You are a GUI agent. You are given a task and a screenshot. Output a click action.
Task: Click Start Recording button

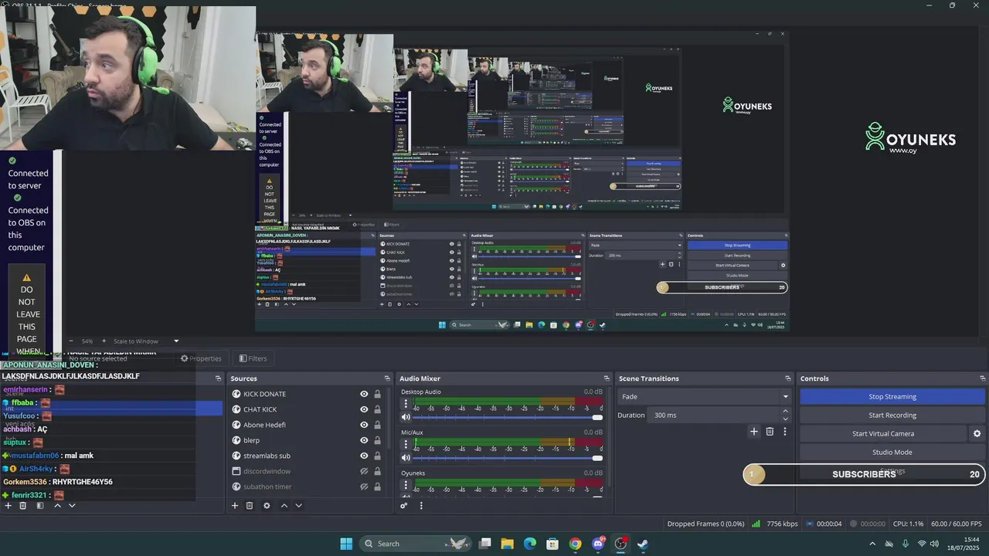pos(892,415)
